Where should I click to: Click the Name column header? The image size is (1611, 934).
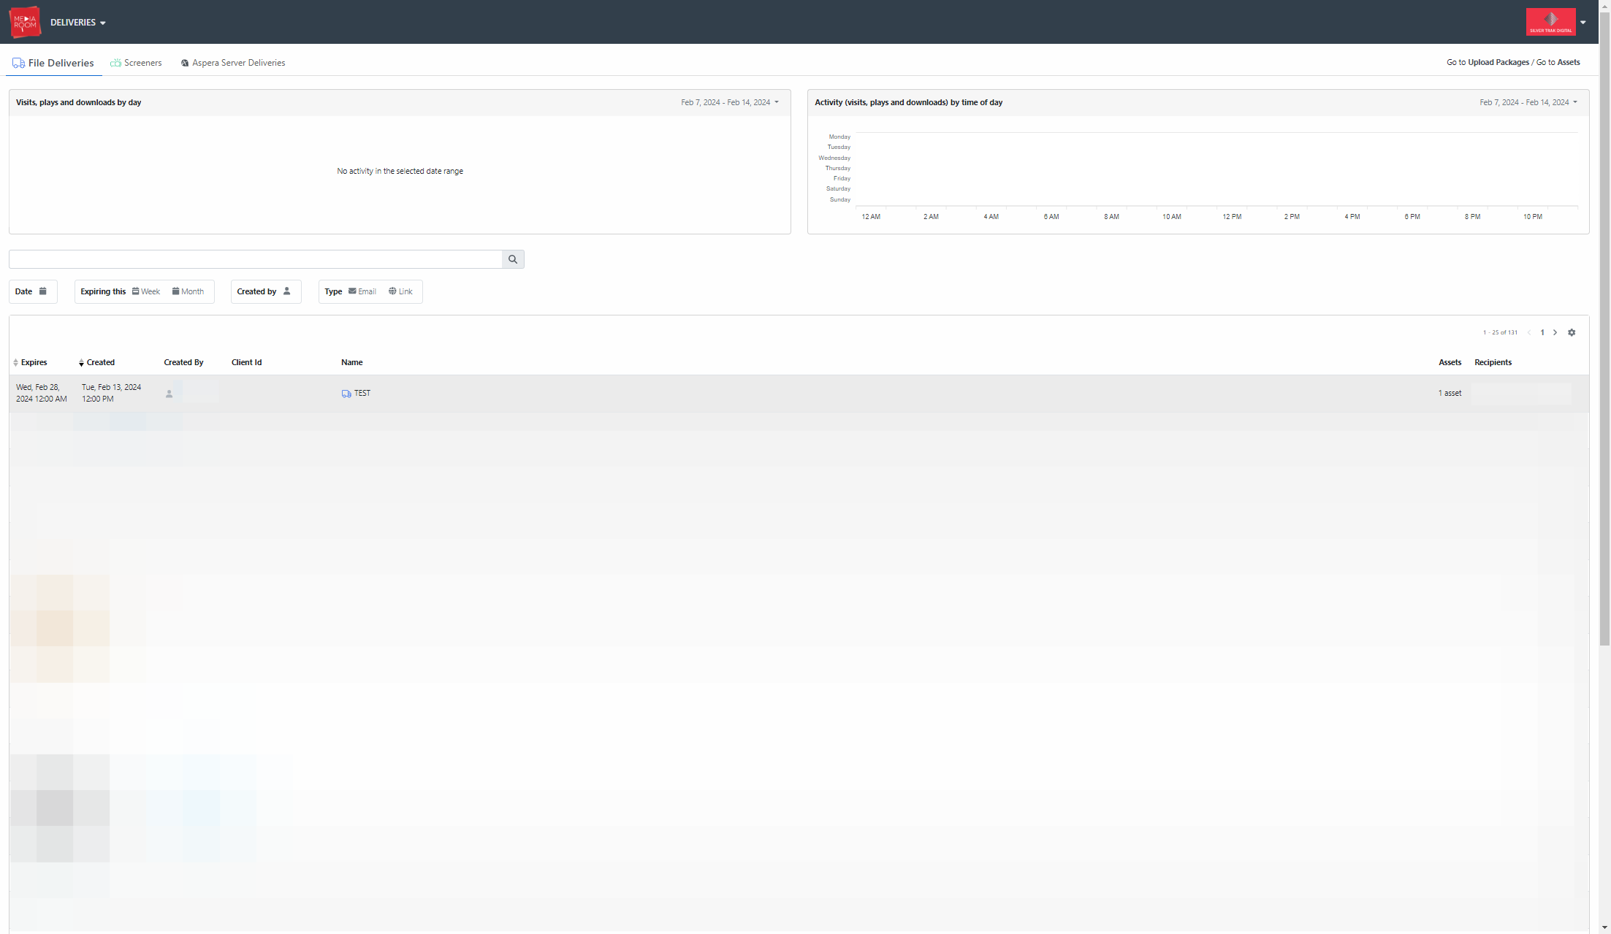pos(351,362)
